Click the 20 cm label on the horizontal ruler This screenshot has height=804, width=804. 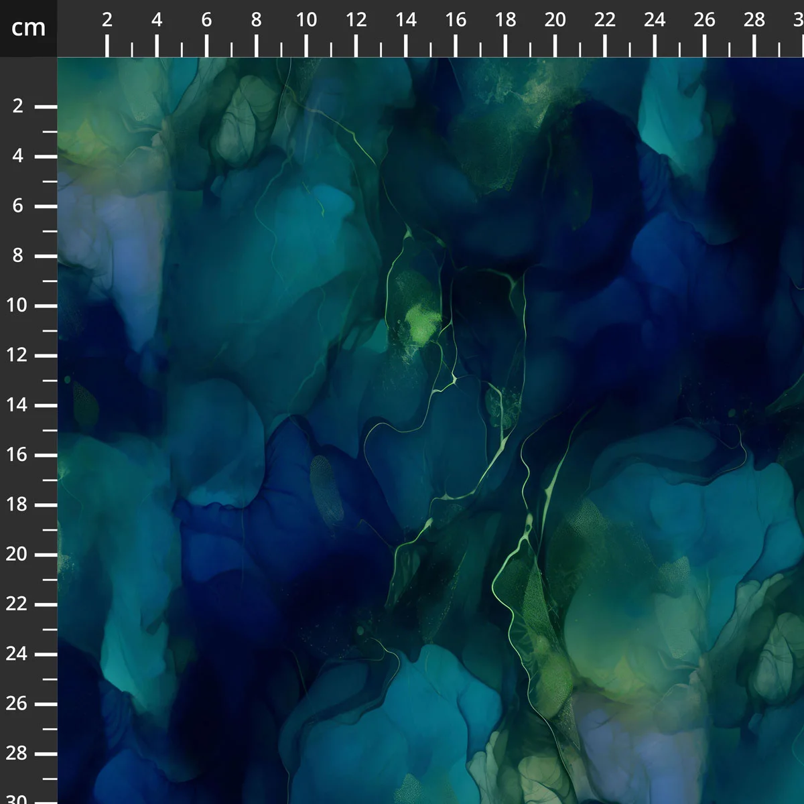tap(555, 20)
